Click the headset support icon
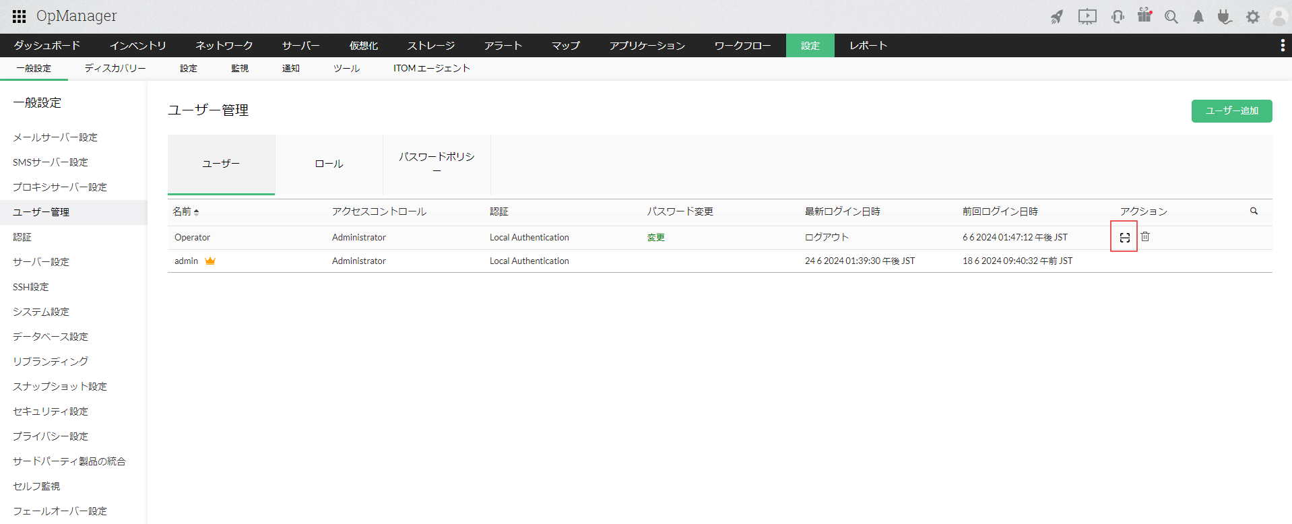This screenshot has height=524, width=1292. click(1118, 17)
